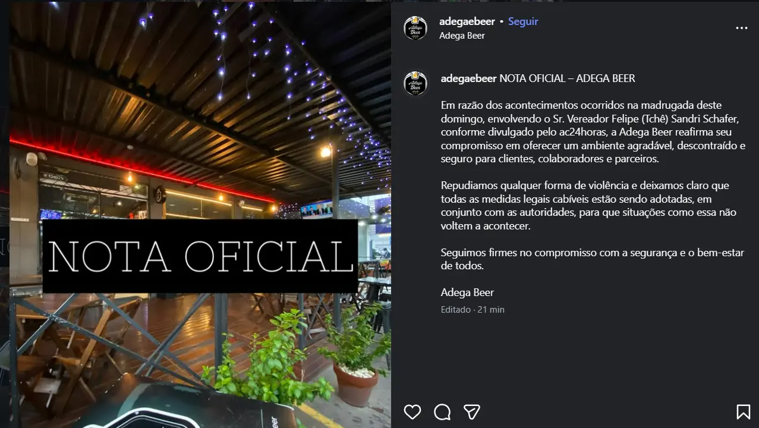Open the three-dot more options menu

pos(742,28)
